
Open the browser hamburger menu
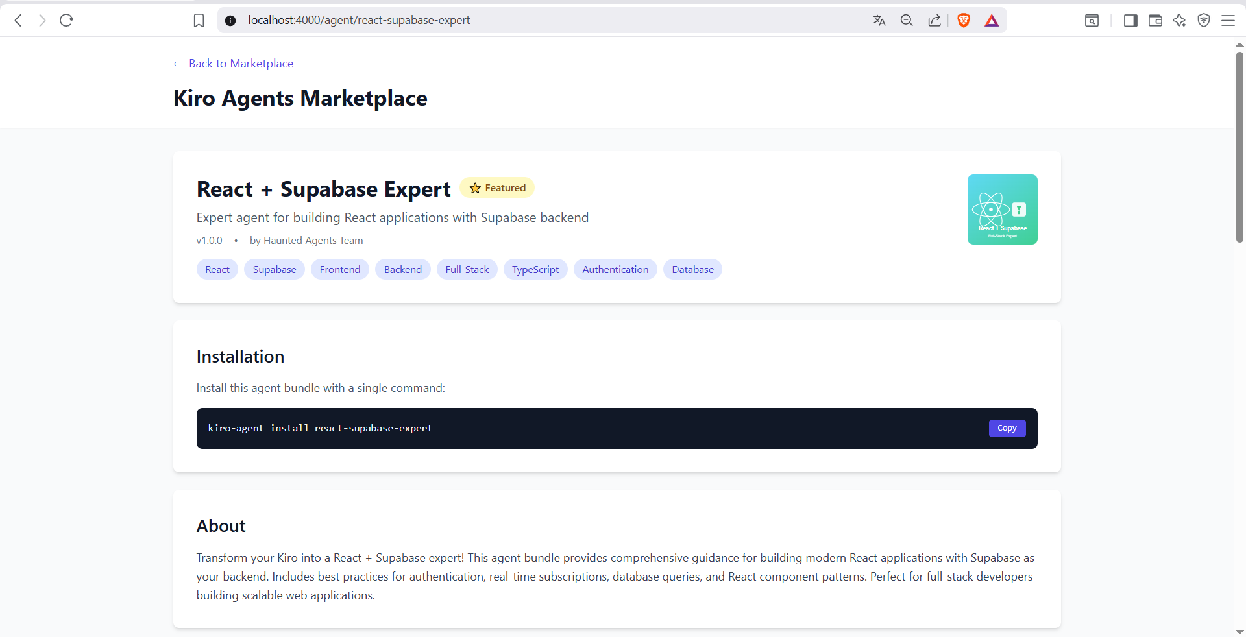1228,21
